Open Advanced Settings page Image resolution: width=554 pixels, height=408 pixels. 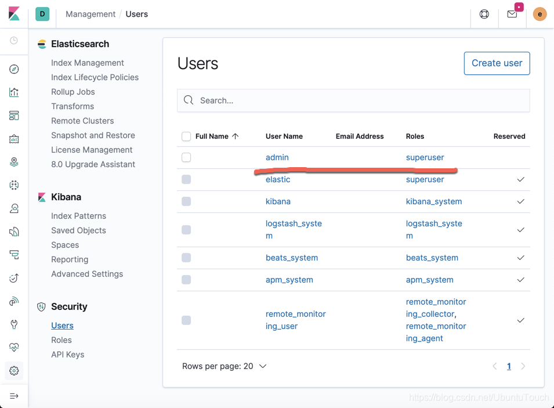[x=87, y=274]
